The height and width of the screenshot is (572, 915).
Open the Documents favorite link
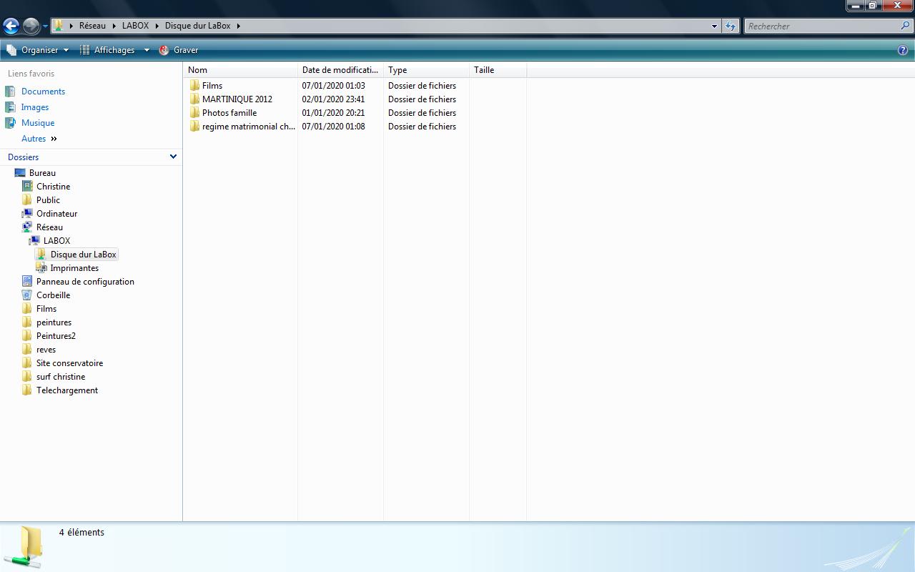tap(43, 92)
